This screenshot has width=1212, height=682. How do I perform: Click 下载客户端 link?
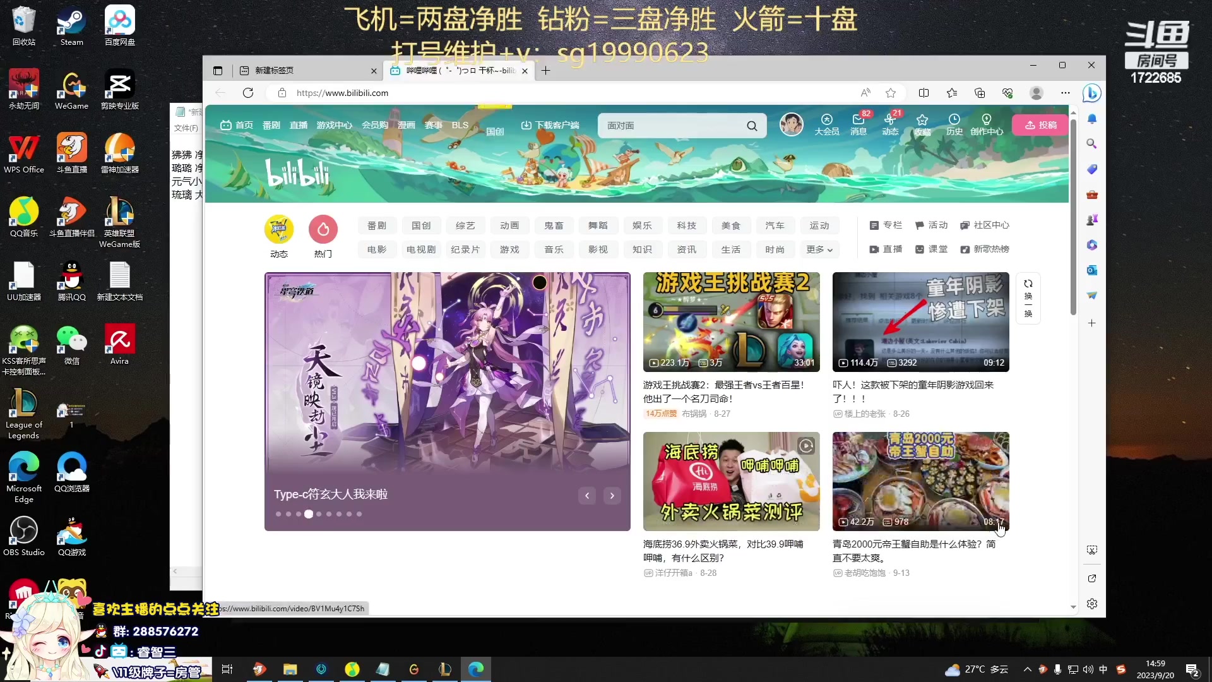(550, 125)
